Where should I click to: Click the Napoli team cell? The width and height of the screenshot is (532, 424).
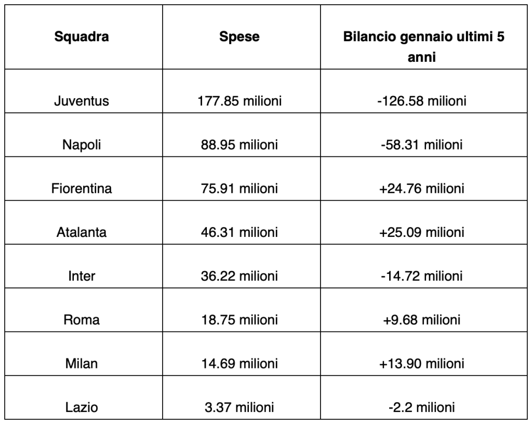pyautogui.click(x=82, y=144)
